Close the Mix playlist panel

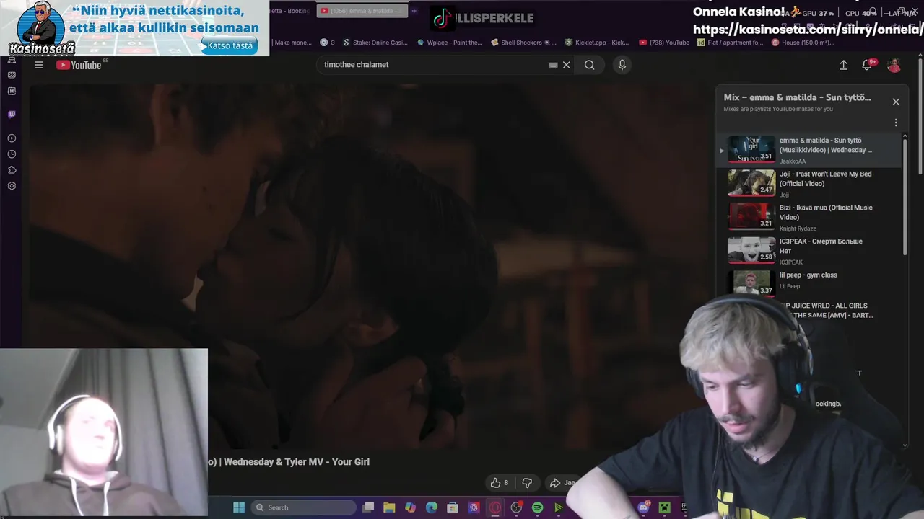pyautogui.click(x=896, y=102)
